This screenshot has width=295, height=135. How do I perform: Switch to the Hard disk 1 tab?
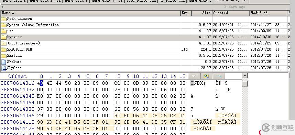click(x=76, y=1)
